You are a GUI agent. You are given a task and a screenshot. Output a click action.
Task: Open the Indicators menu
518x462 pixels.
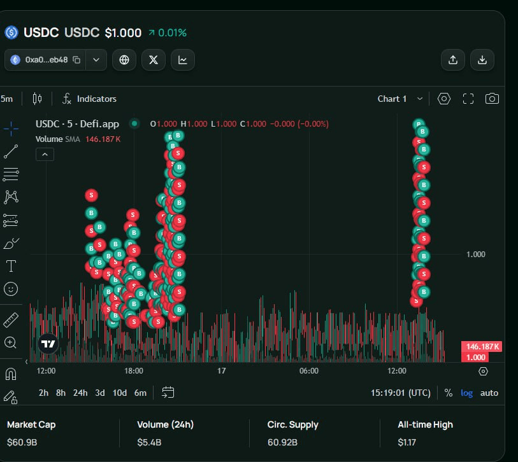point(90,99)
